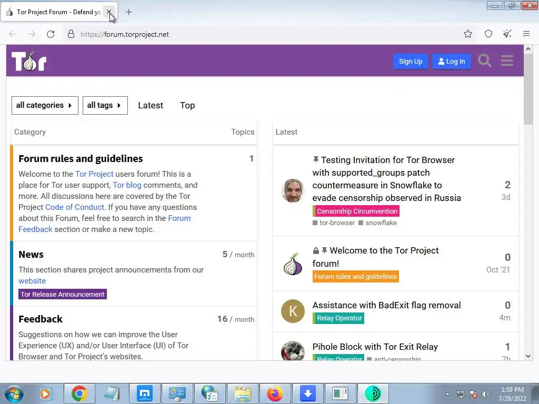Click Relay Operator badge under BadExit topic
Viewport: 539px width, 404px height.
click(x=338, y=318)
